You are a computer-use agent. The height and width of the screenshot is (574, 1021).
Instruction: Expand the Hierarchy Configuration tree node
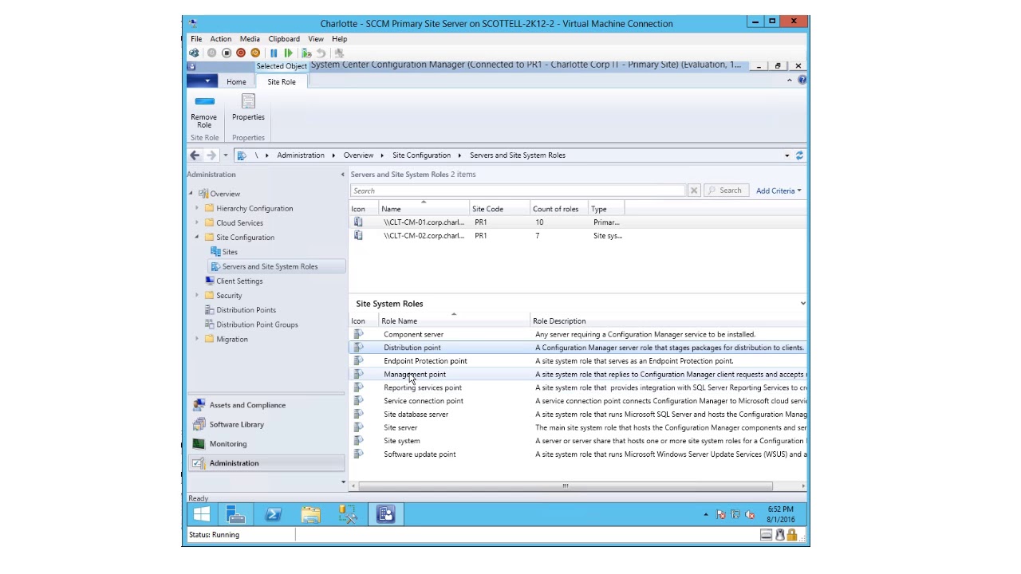pos(197,209)
